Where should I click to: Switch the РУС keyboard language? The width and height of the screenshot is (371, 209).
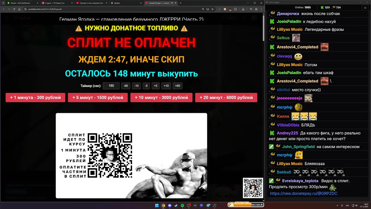point(348,206)
